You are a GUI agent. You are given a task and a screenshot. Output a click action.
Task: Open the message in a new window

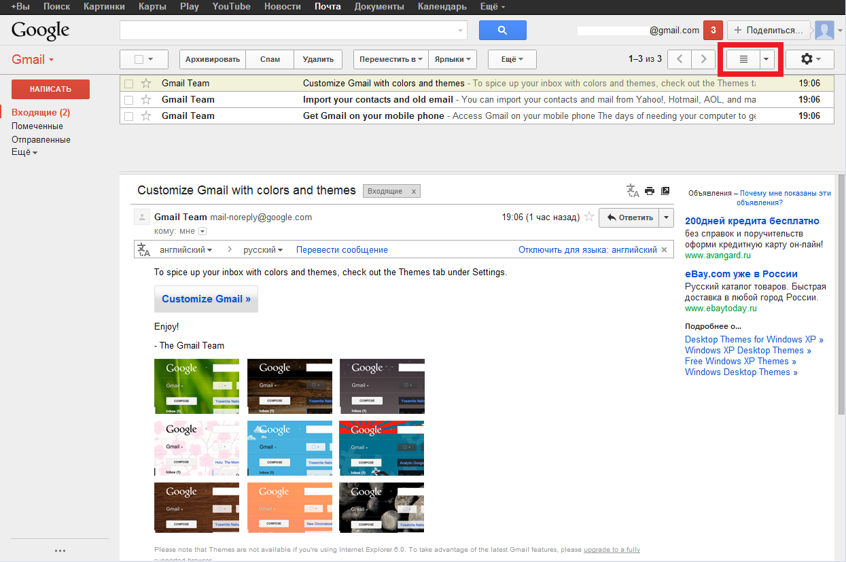665,191
